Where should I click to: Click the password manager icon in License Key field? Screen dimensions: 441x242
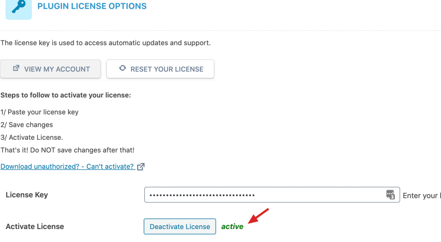(x=390, y=195)
